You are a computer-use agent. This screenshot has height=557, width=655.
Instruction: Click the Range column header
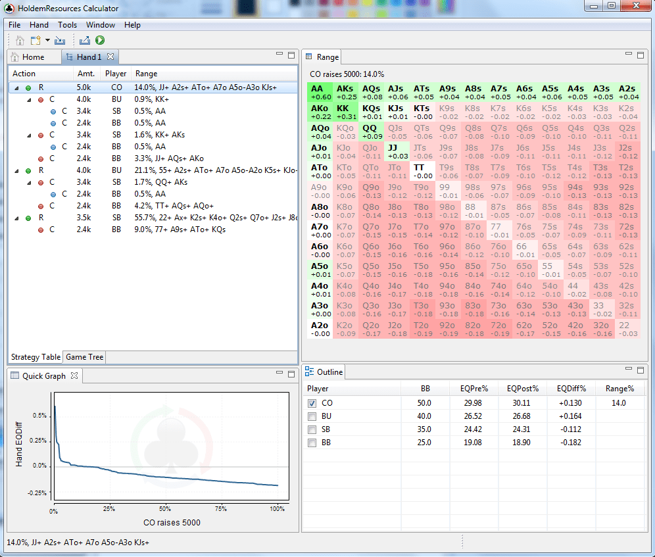[x=146, y=74]
